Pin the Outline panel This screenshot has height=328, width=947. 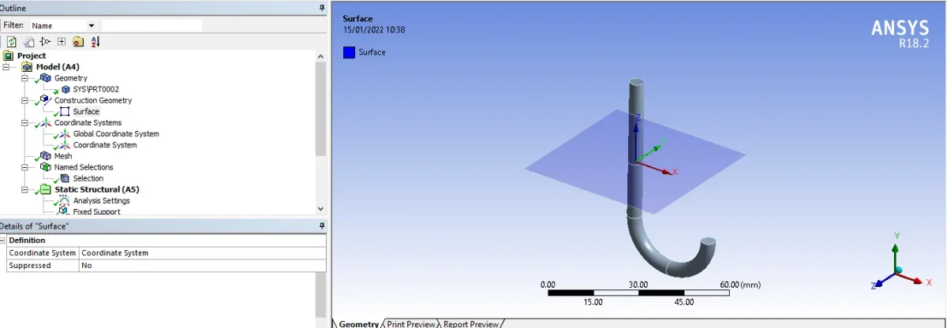coord(321,7)
